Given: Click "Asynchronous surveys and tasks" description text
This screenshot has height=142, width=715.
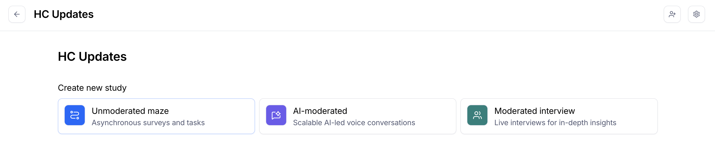Looking at the screenshot, I should pyautogui.click(x=148, y=123).
